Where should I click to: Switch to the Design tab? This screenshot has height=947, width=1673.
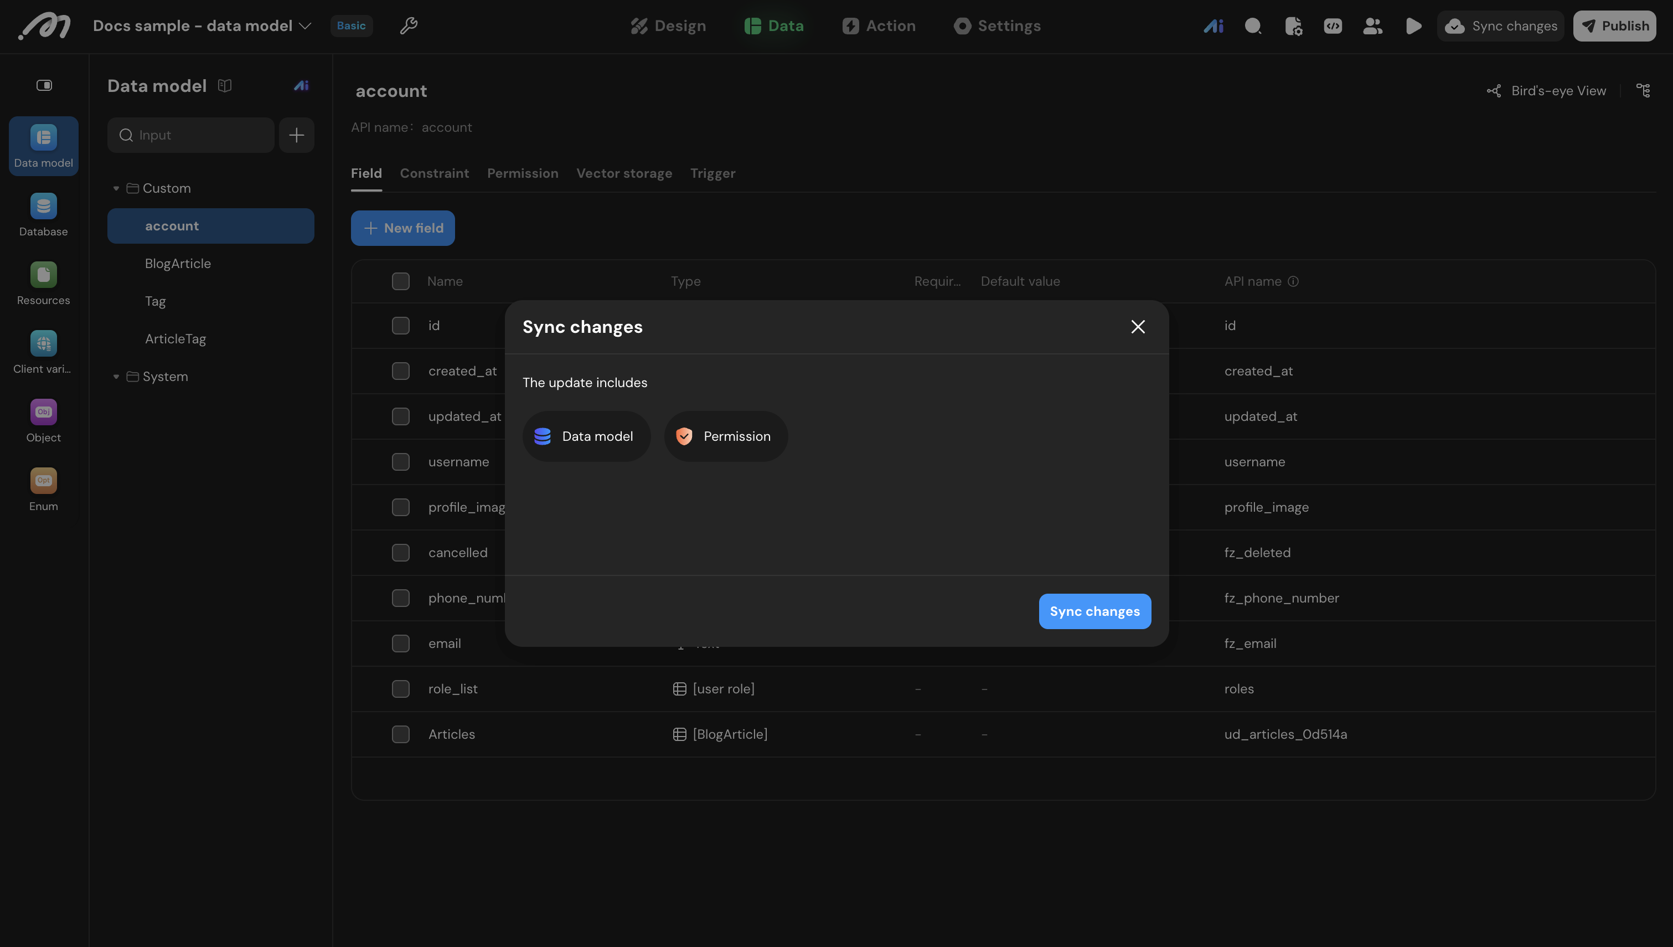coord(668,26)
